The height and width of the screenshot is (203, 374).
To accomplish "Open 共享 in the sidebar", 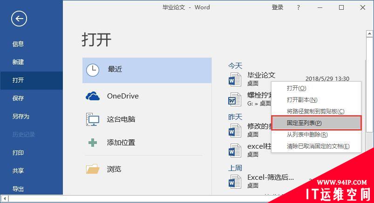I will point(18,170).
